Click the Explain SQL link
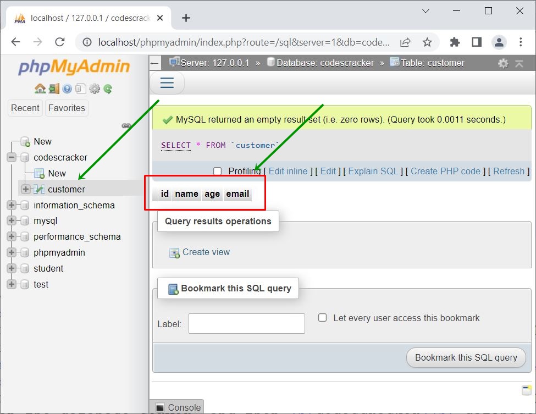The image size is (536, 414). click(x=373, y=171)
